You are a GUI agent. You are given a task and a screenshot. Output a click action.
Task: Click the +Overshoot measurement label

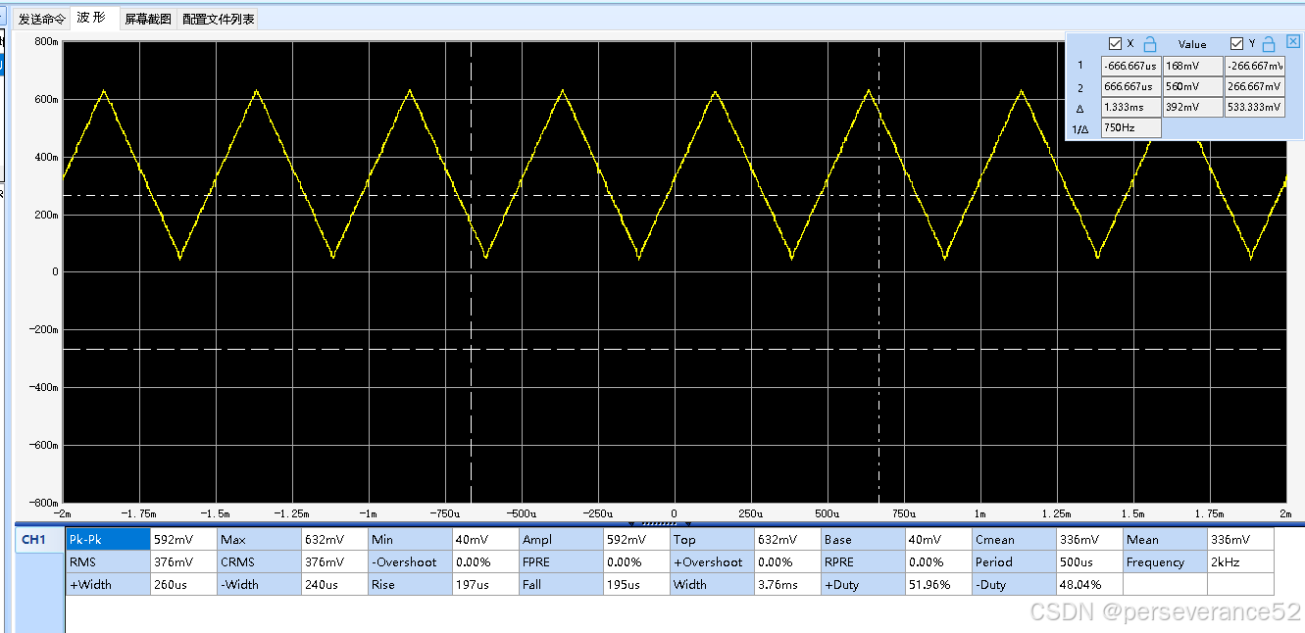[713, 562]
